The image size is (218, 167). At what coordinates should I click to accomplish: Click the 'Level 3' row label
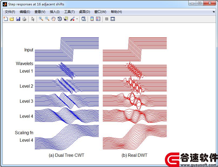pos(26,101)
